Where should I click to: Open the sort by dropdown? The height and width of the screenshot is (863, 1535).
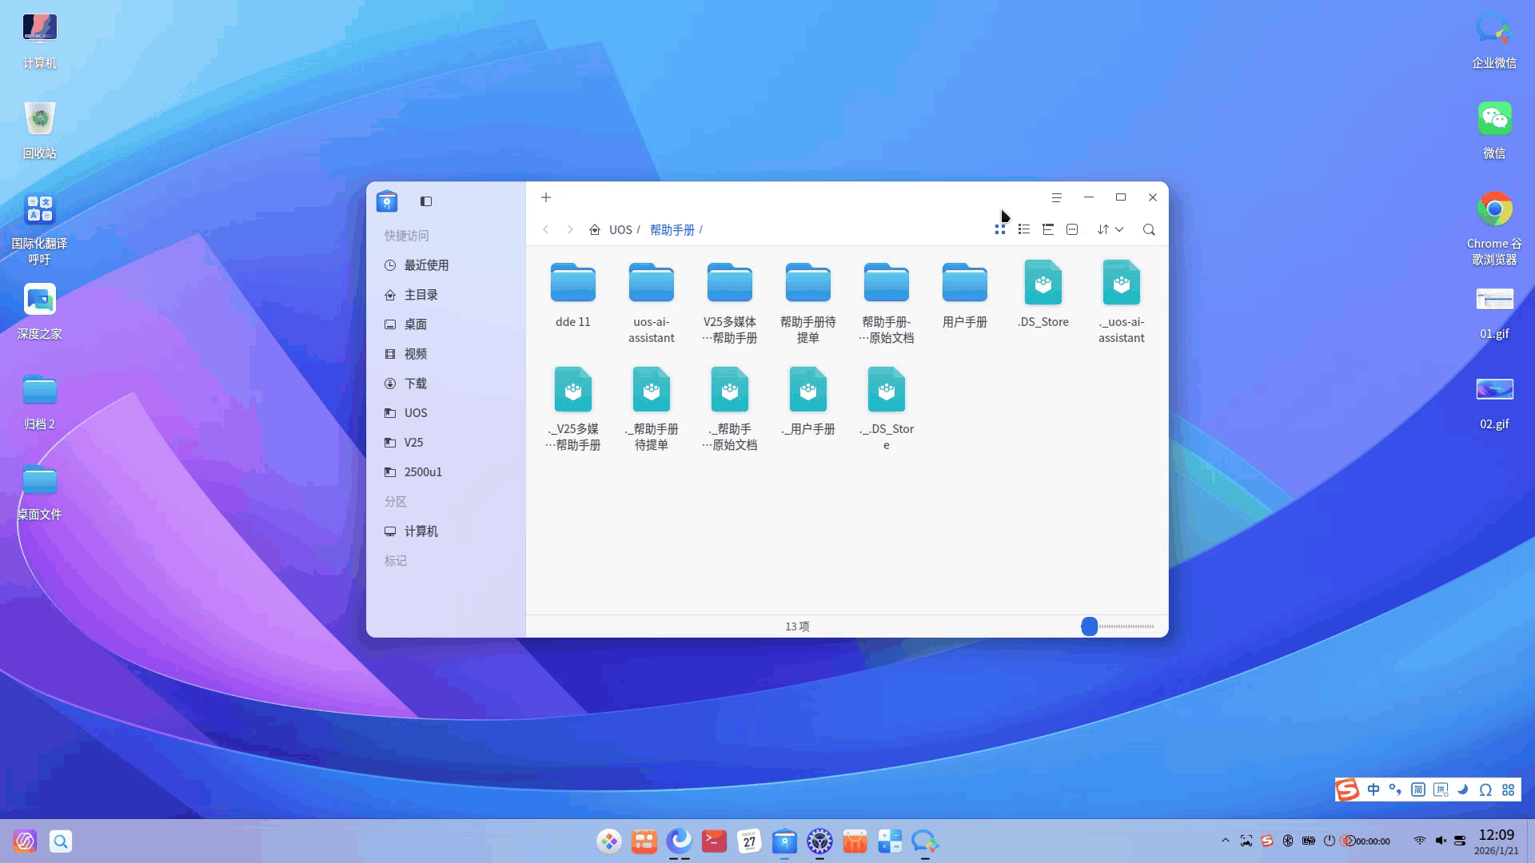(x=1110, y=229)
